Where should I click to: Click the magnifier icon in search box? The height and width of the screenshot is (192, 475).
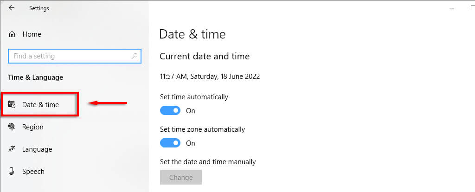point(135,56)
